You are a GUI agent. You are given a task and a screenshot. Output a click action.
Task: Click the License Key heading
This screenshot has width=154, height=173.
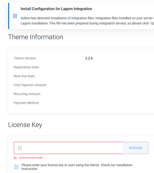tap(25, 125)
